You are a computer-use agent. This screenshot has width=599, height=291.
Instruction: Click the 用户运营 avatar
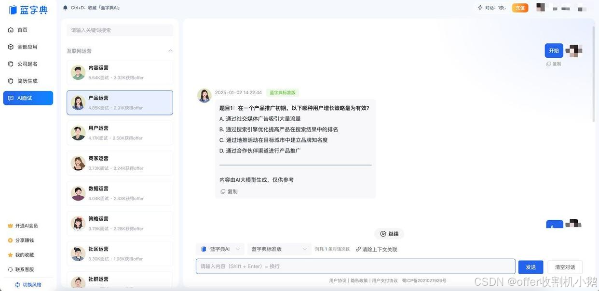click(x=78, y=133)
